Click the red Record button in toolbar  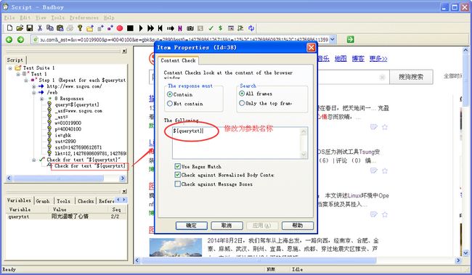[120, 28]
